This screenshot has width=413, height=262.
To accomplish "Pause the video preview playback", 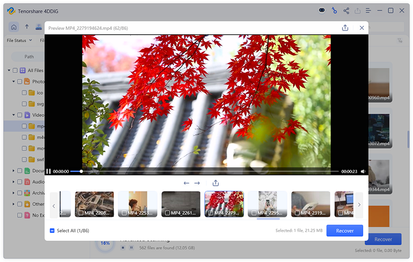I will [x=49, y=171].
